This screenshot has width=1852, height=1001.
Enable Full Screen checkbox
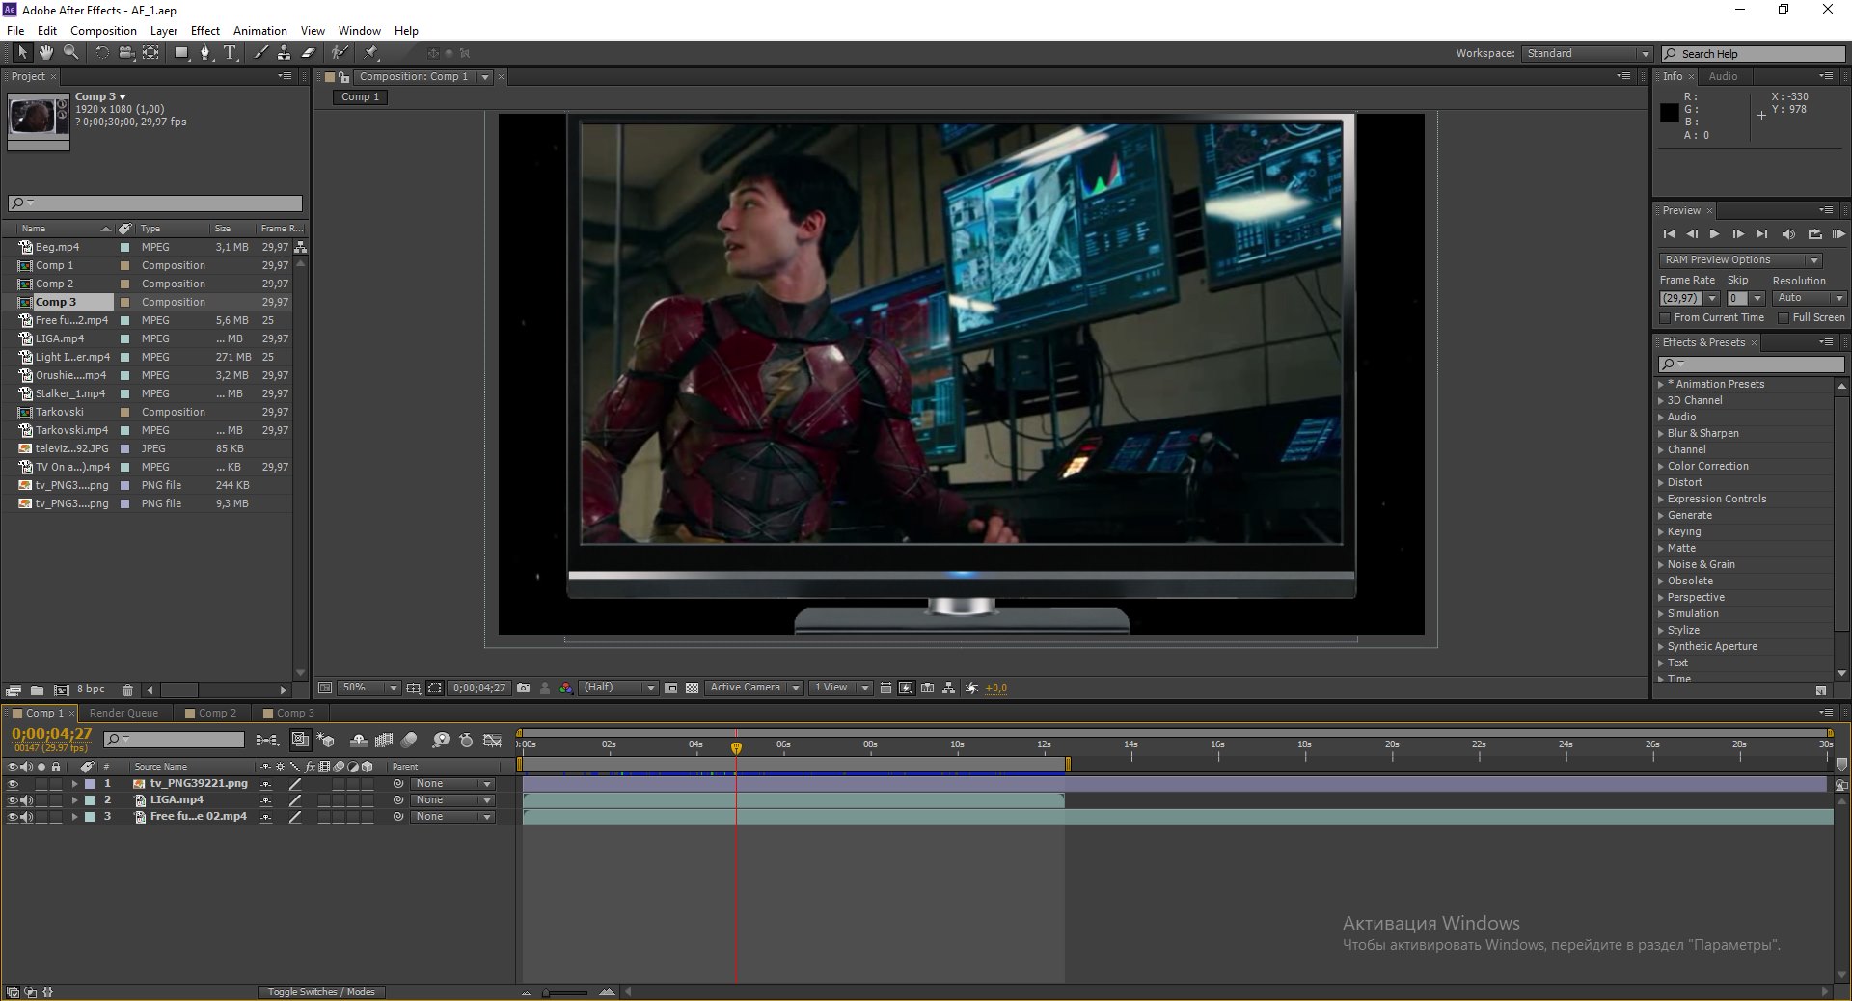tap(1784, 317)
